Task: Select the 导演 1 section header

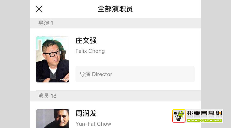Action: [115, 23]
